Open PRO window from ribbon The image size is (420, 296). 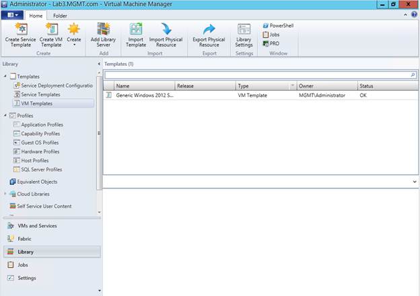tap(271, 43)
